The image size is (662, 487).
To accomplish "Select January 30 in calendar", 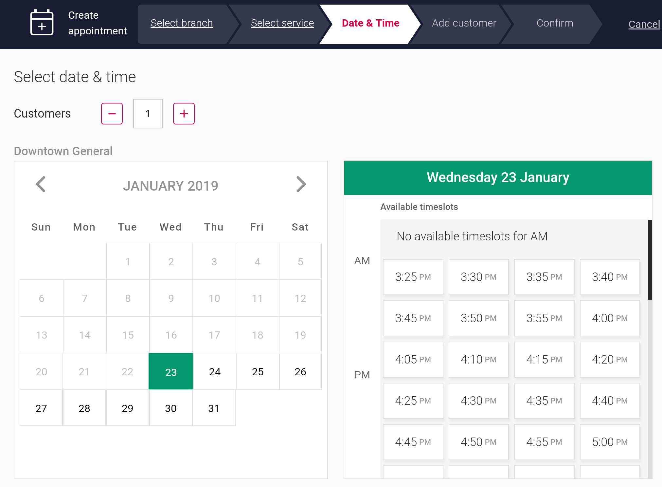I will (x=171, y=408).
